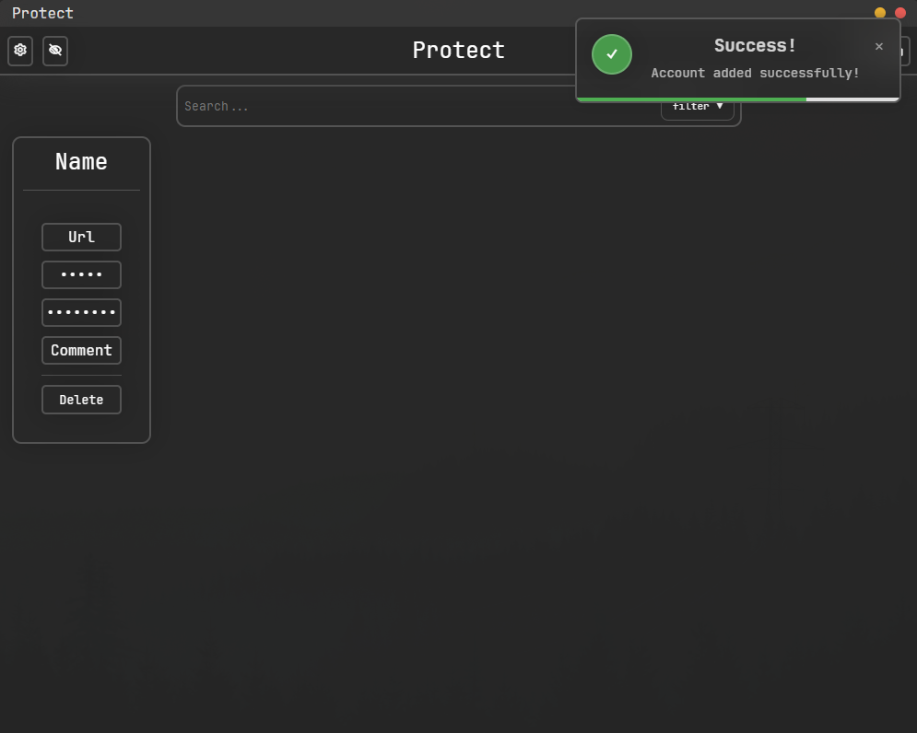Image resolution: width=917 pixels, height=733 pixels.
Task: Focus the Search input field
Action: pos(415,107)
